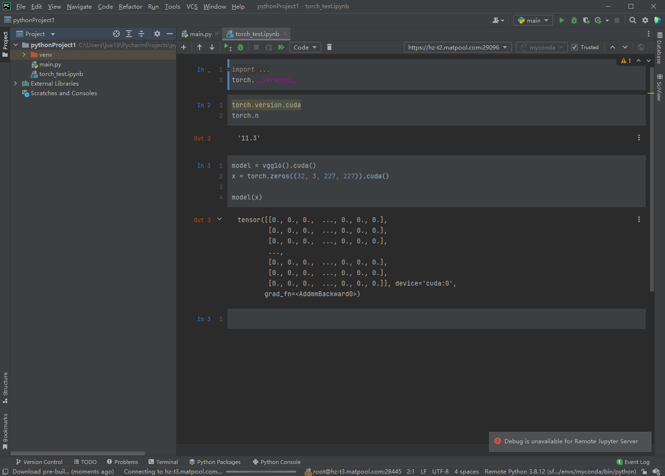Open the Tools menu
Screen dimensions: 665x476
[172, 6]
